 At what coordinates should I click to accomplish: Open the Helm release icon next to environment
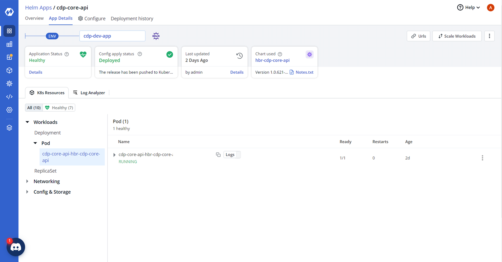pos(156,36)
